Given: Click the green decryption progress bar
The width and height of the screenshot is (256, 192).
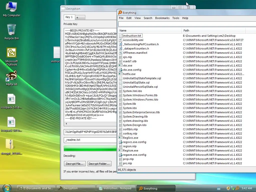Looking at the screenshot, I should 90,148.
